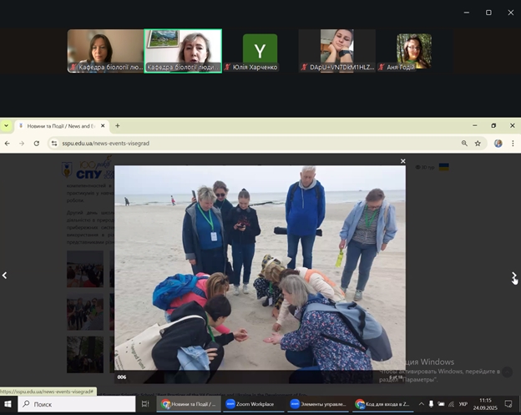Bookmark this page with star icon
Viewport: 521px width, 415px height.
[x=478, y=144]
